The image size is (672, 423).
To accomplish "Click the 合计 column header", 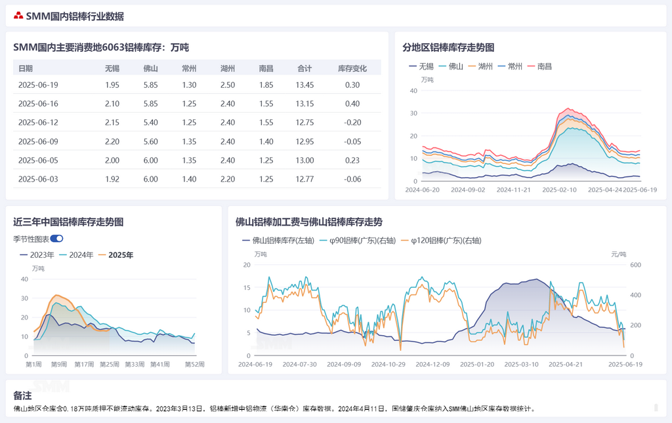I will point(304,68).
